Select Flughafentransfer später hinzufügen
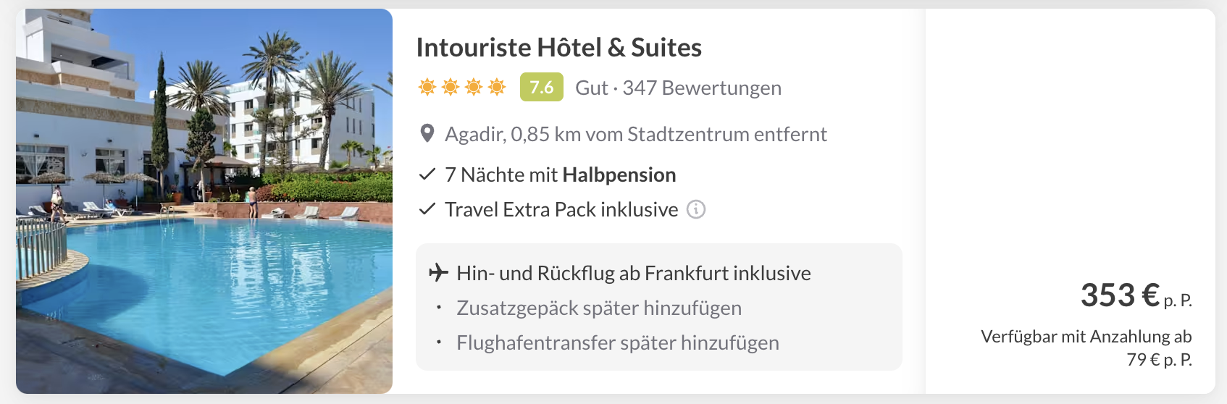 [x=617, y=343]
